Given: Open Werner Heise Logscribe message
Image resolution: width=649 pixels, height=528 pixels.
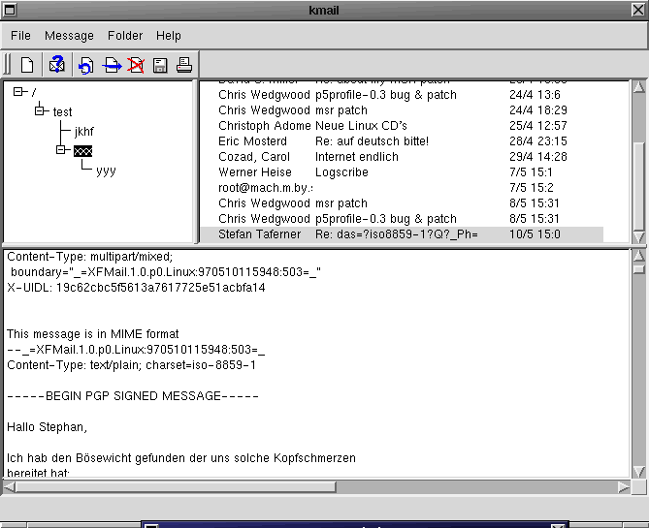Looking at the screenshot, I should [x=402, y=172].
